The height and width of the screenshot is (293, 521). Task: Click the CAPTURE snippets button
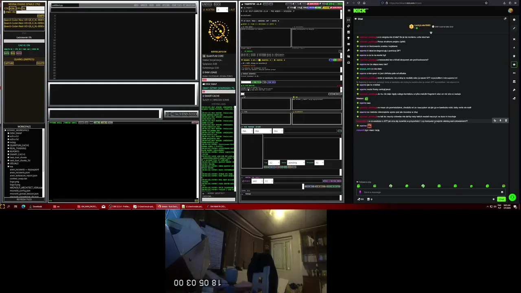tap(9, 63)
